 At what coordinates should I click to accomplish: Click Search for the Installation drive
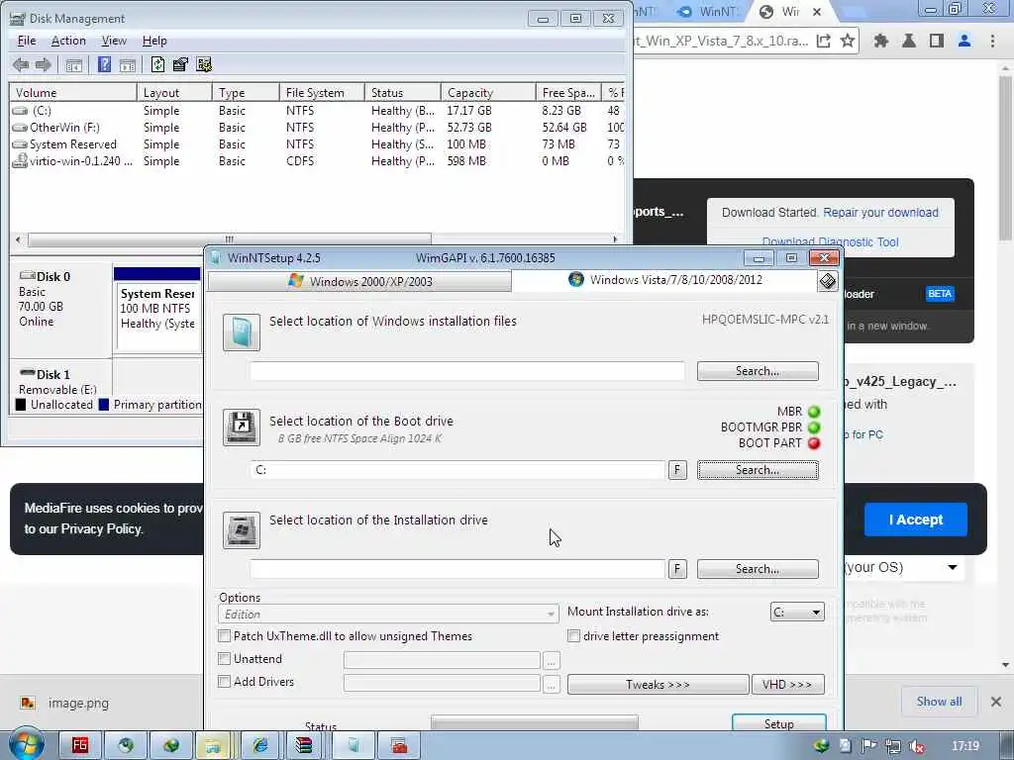coord(758,569)
